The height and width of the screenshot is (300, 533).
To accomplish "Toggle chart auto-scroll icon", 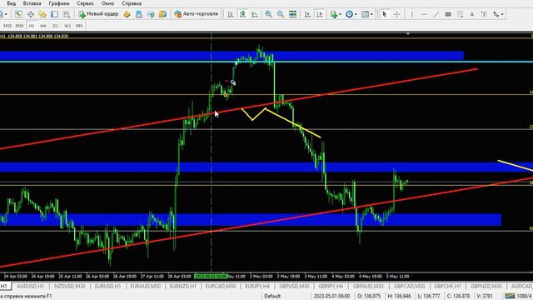I will 307,14.
